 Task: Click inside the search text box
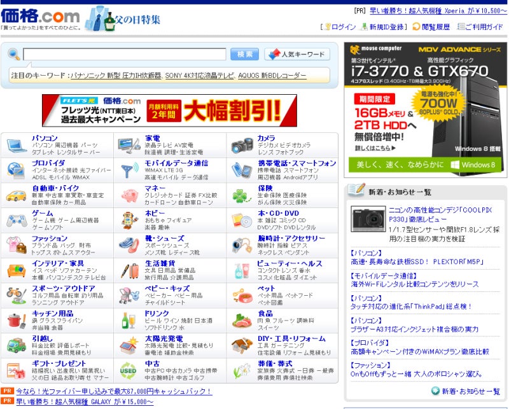pos(124,54)
